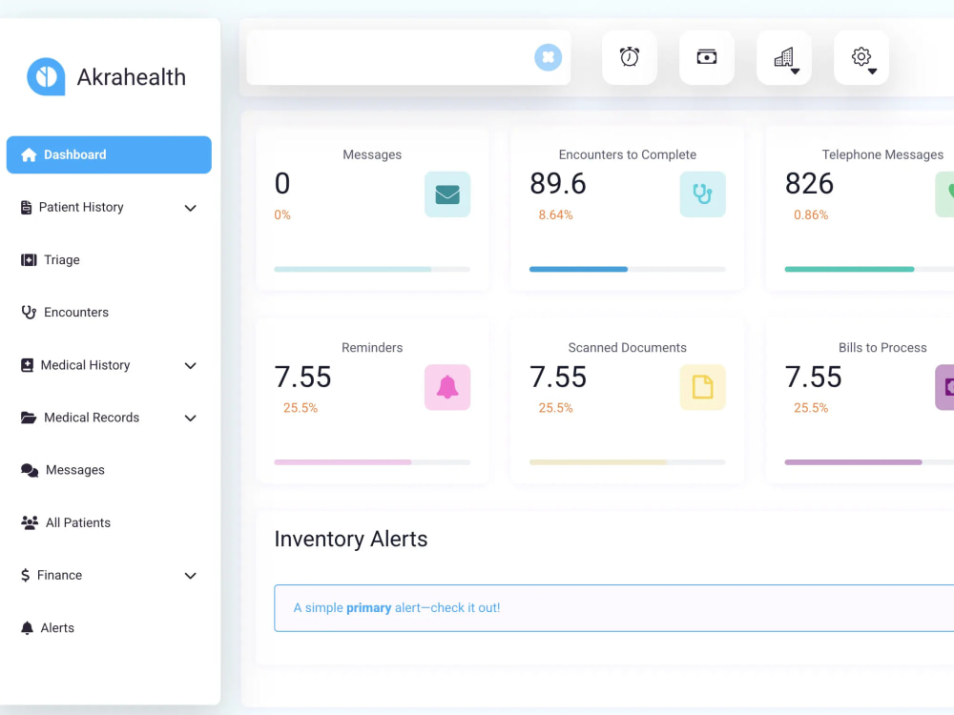
Task: Expand the Medical History chevron
Action: pos(191,365)
